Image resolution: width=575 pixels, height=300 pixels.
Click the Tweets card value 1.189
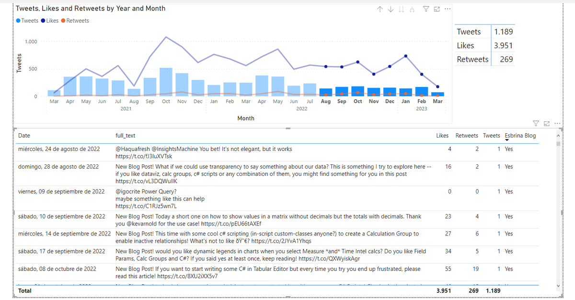click(x=503, y=32)
